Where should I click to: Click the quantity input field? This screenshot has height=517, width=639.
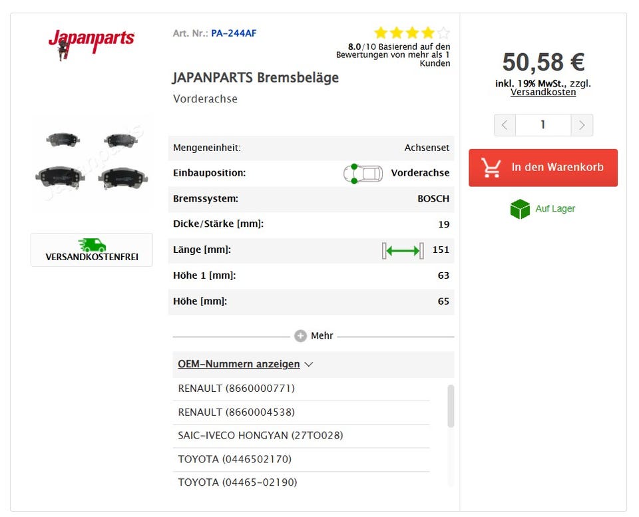543,125
